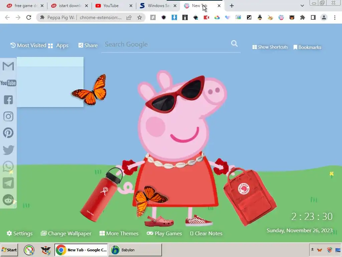
Task: Click Show Shortcuts
Action: [x=270, y=47]
